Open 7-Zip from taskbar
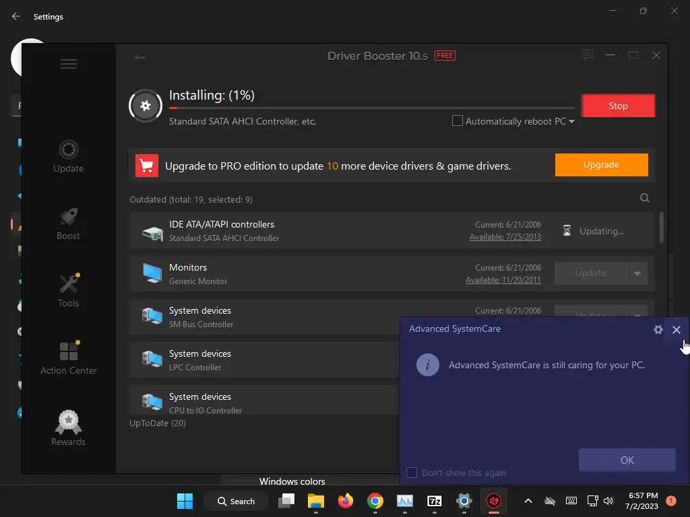This screenshot has height=517, width=690. (435, 501)
